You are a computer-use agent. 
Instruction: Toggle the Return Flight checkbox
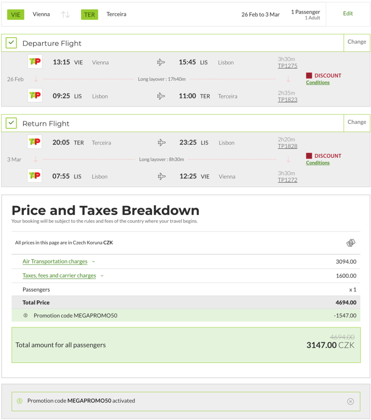pyautogui.click(x=11, y=123)
